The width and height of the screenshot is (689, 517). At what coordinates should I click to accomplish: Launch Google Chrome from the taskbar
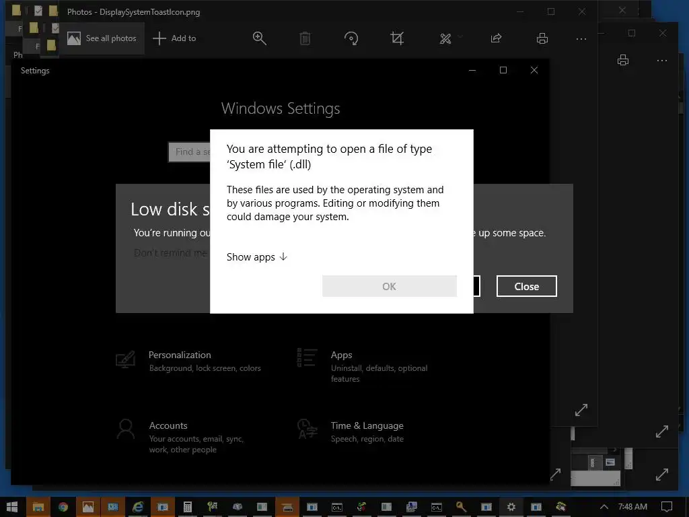click(x=63, y=507)
